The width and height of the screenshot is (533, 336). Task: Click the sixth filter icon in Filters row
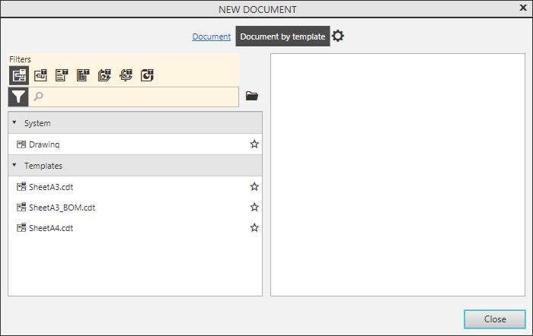(x=126, y=75)
